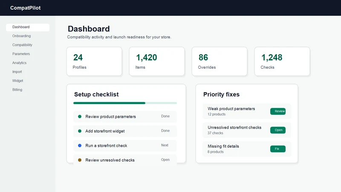Screen dimensions: 341x192
Task: Open the Dashboard sidebar item
Action: click(x=28, y=27)
